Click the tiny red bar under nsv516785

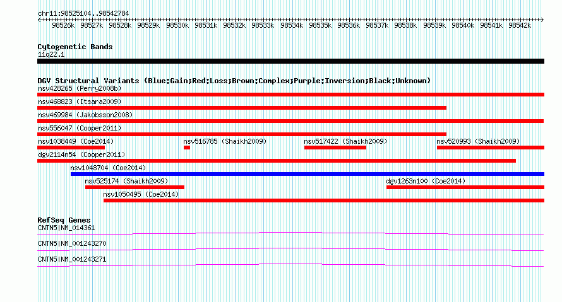(x=187, y=148)
